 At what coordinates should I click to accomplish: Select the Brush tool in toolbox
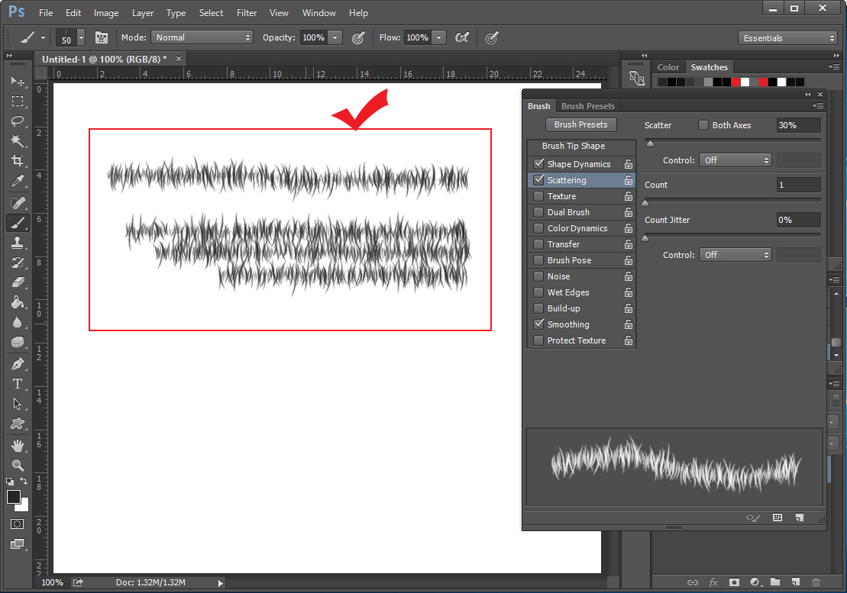pyautogui.click(x=18, y=223)
